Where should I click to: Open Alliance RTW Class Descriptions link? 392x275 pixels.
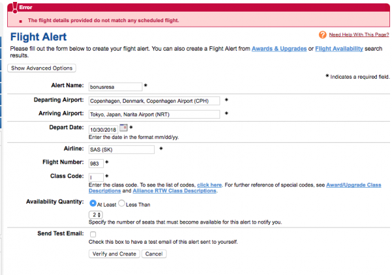176,191
